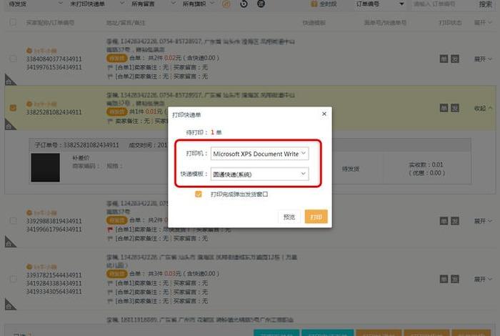The height and width of the screenshot is (336, 500).
Task: Click buyer chat icon above order 33825281082434911
Action: [x=29, y=104]
